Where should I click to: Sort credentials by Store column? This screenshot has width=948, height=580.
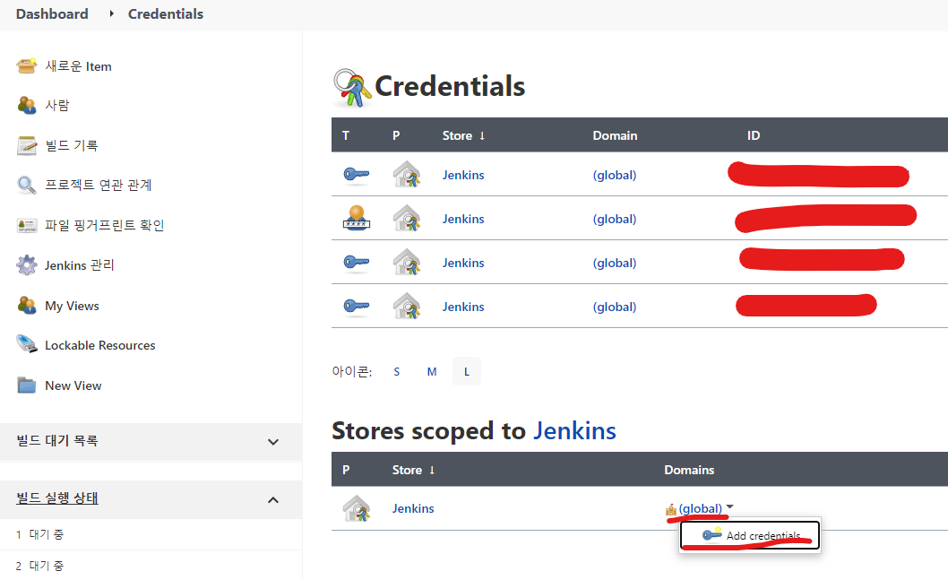(464, 135)
